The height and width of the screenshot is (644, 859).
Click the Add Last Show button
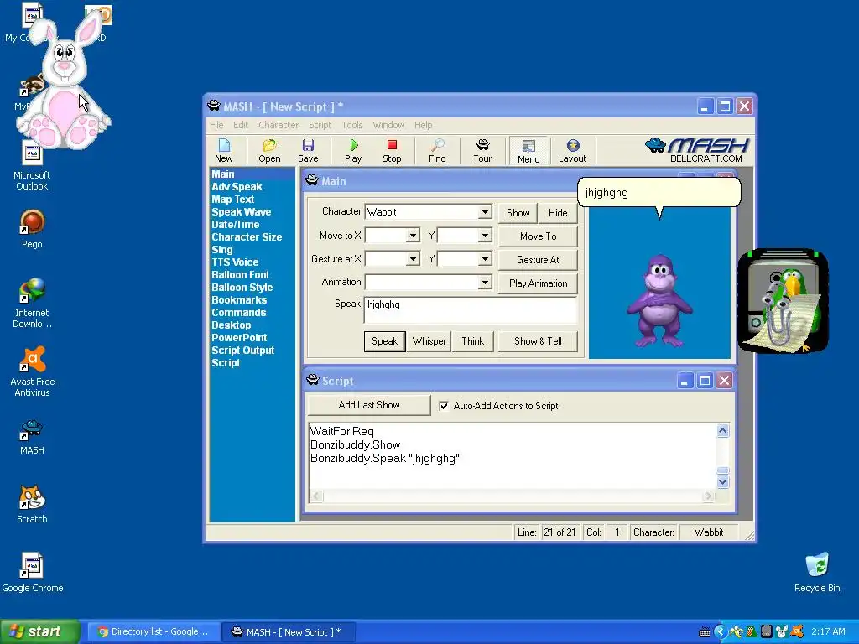click(369, 405)
